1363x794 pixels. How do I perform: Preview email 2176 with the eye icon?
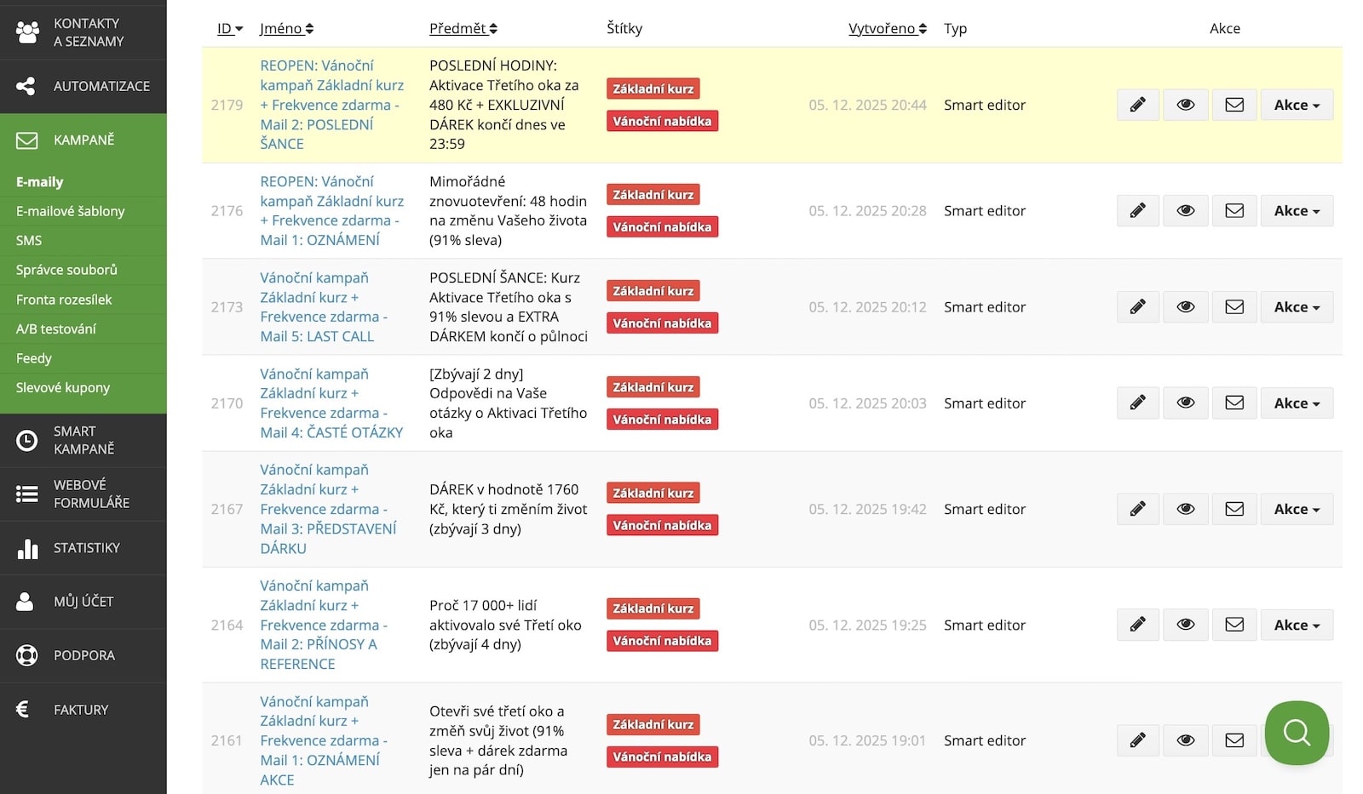coord(1185,210)
